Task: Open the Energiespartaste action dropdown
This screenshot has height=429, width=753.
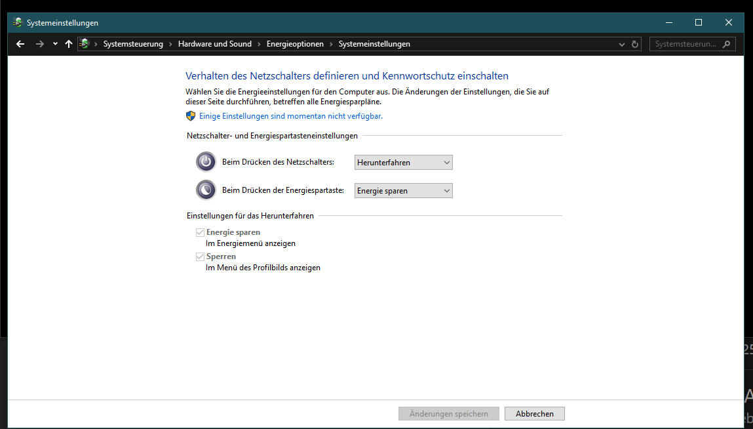Action: pos(404,191)
